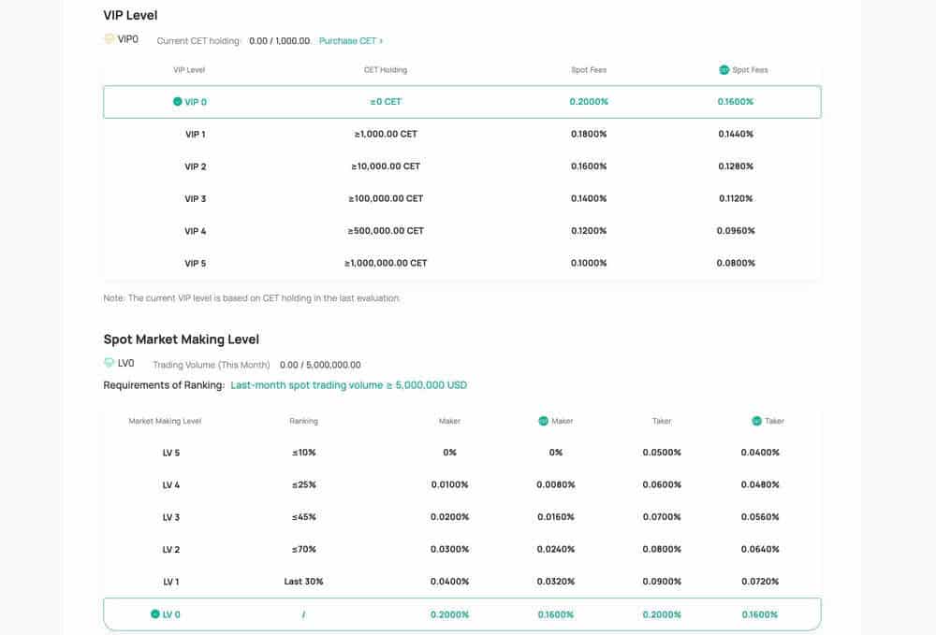Screen dimensions: 936x635
Task: Click the 0.0960% CET spot fee value
Action: [736, 231]
